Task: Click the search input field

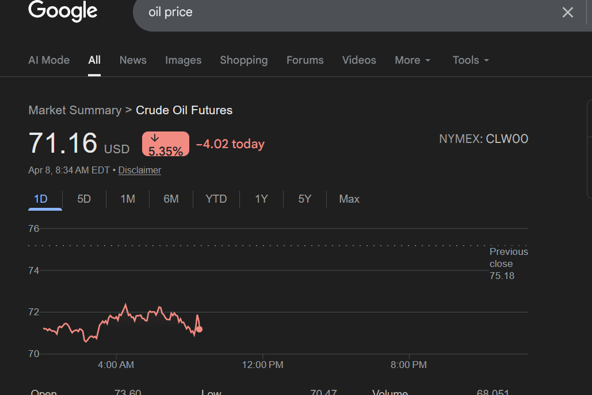Action: tap(345, 12)
